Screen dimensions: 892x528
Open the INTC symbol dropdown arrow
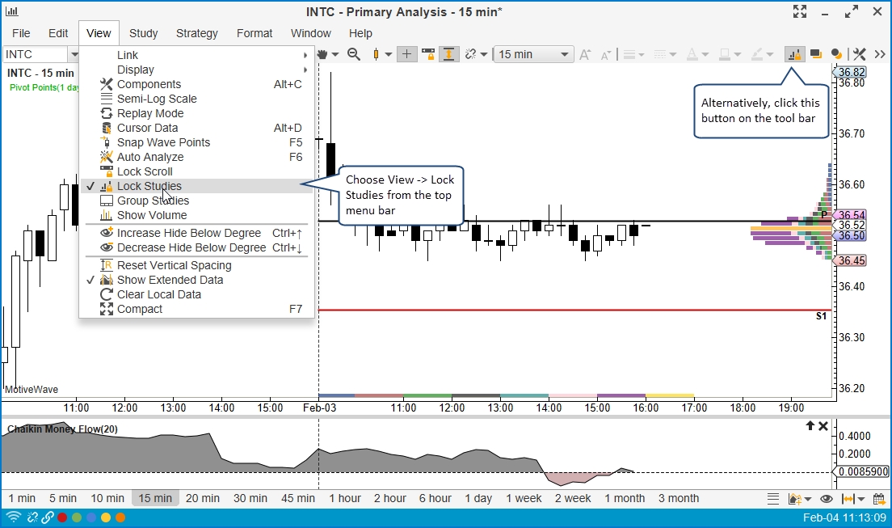point(74,54)
